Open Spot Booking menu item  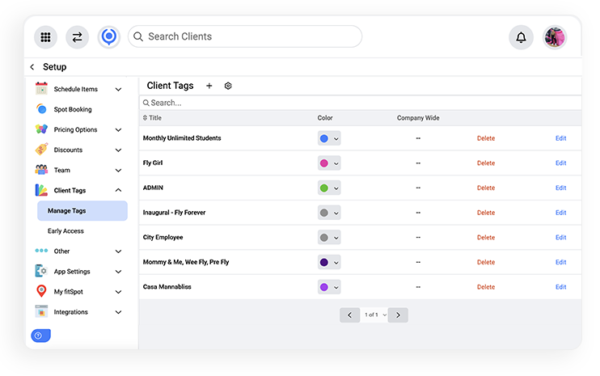[x=73, y=109]
